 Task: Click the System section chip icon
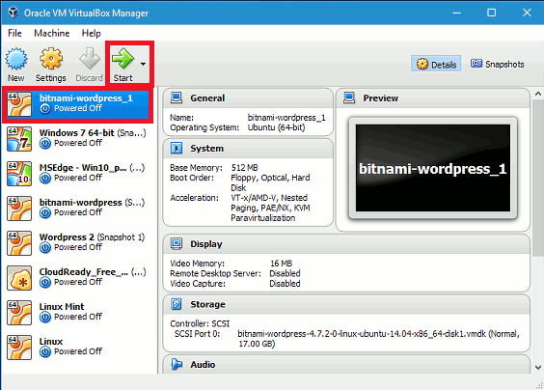(177, 149)
